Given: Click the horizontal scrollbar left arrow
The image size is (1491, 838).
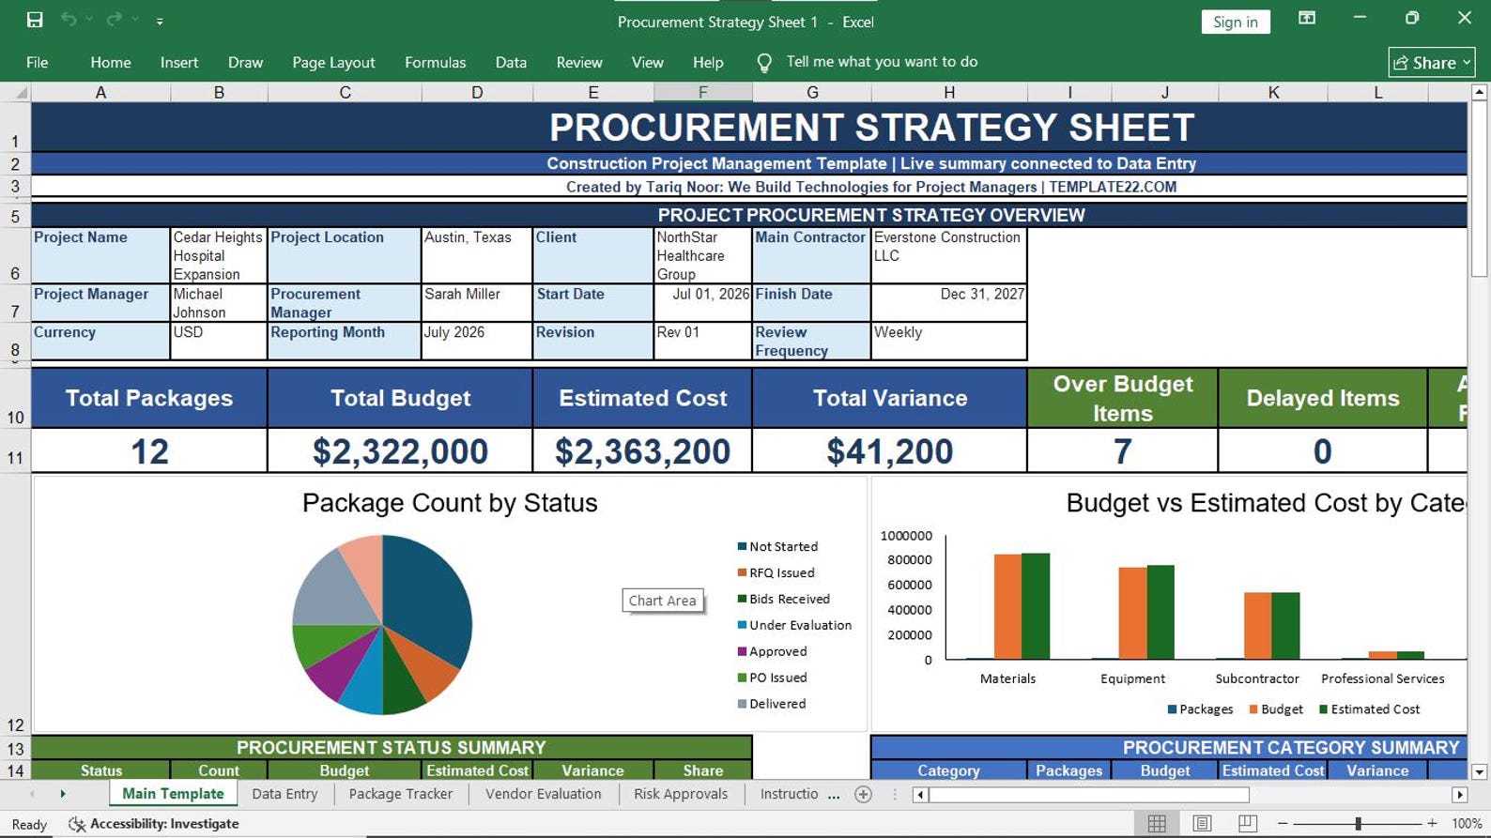Looking at the screenshot, I should click(920, 795).
